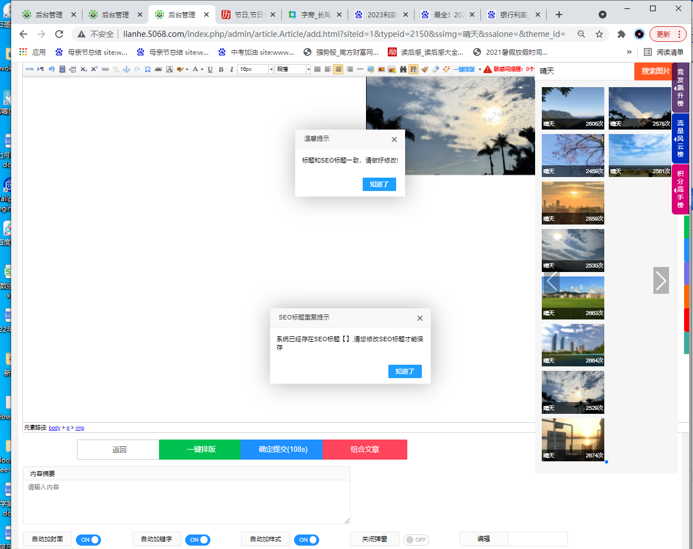Toggle the 自动加键字 switch
The image size is (693, 549).
click(198, 540)
